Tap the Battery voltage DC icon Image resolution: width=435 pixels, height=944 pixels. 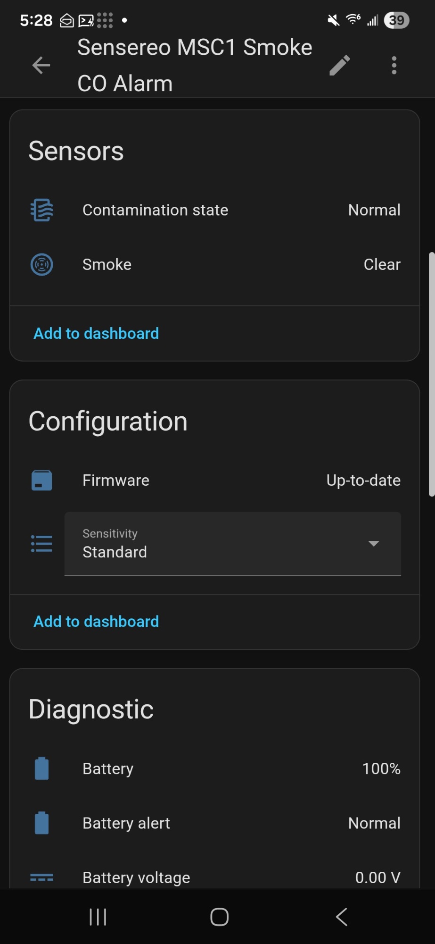[42, 877]
